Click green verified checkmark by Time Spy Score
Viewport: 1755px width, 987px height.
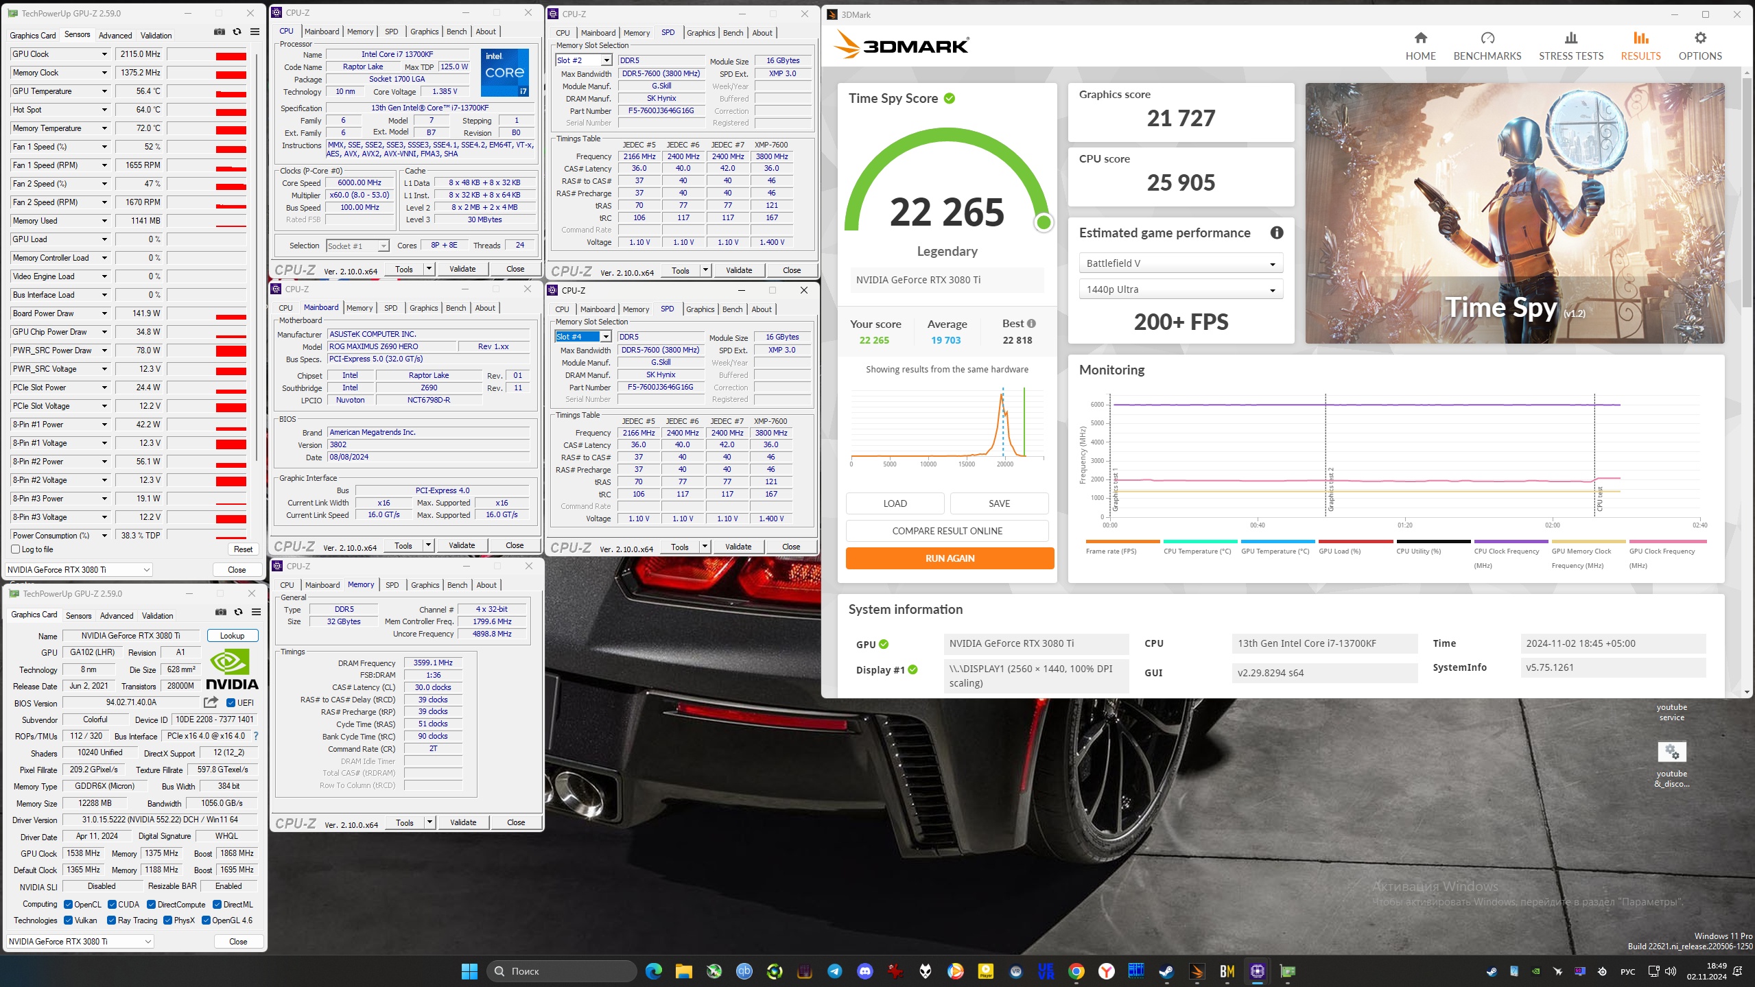[950, 99]
